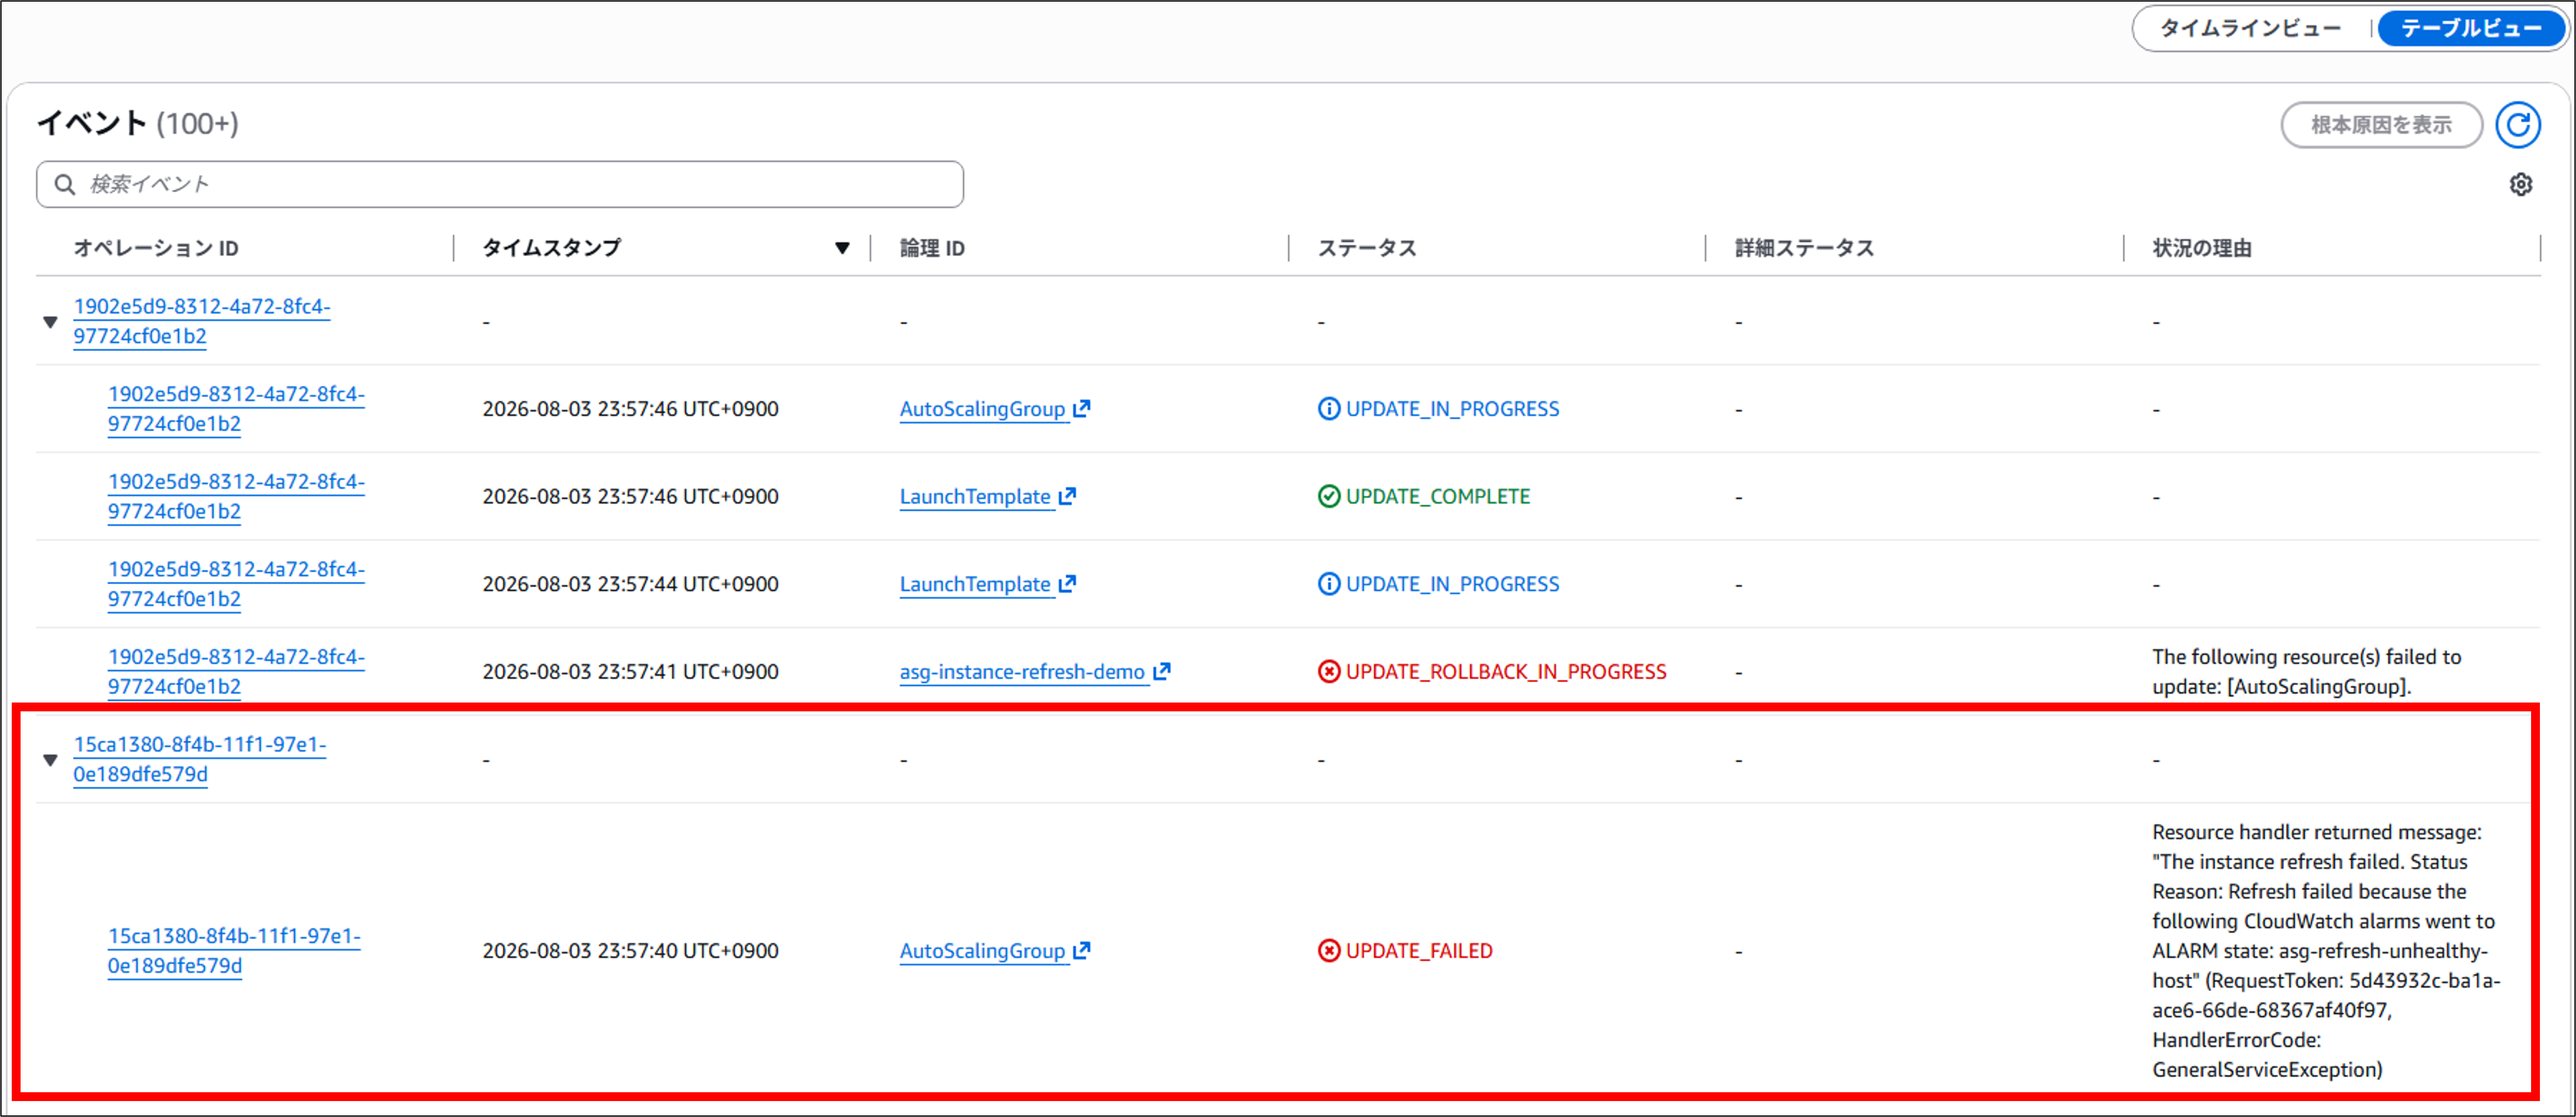The width and height of the screenshot is (2576, 1117).
Task: Click the 詳細ステータス column header
Action: tap(1804, 248)
